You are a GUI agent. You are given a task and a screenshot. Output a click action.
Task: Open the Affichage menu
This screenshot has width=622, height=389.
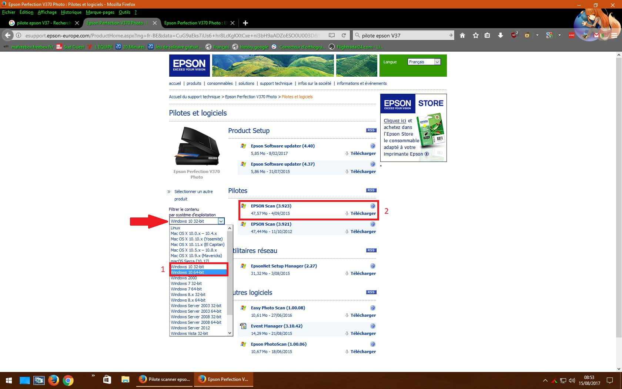point(47,12)
